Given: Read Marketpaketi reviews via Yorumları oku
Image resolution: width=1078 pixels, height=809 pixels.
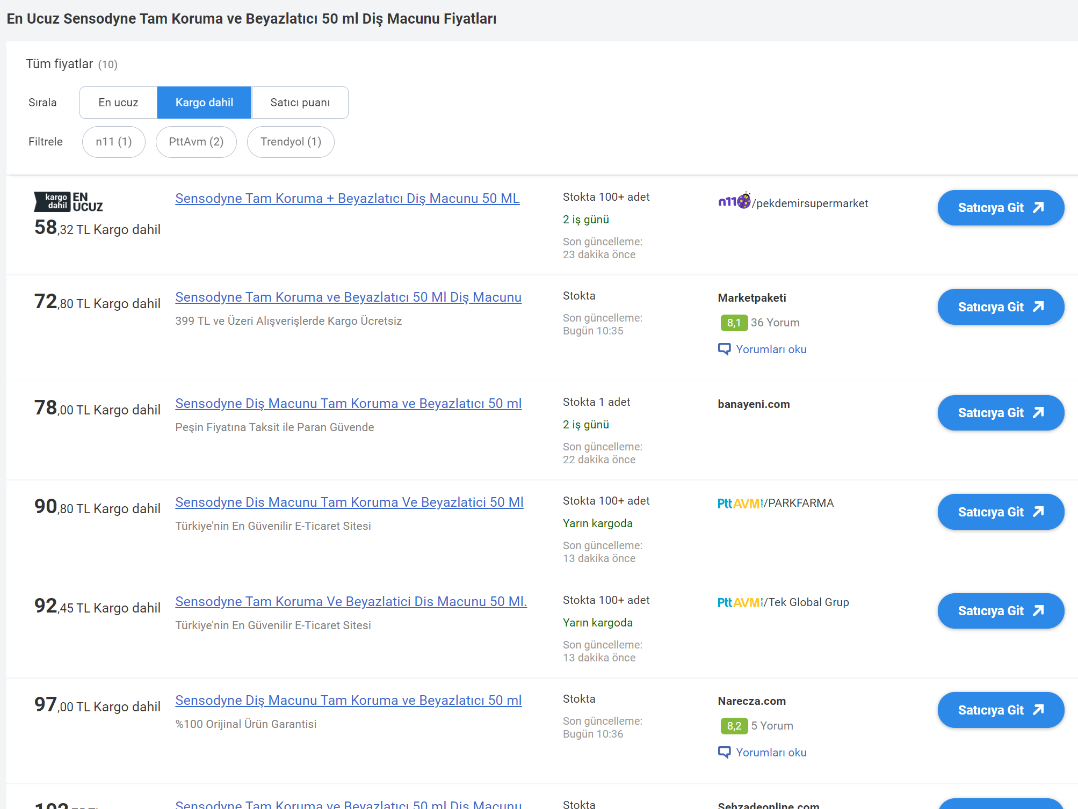Looking at the screenshot, I should pos(771,349).
